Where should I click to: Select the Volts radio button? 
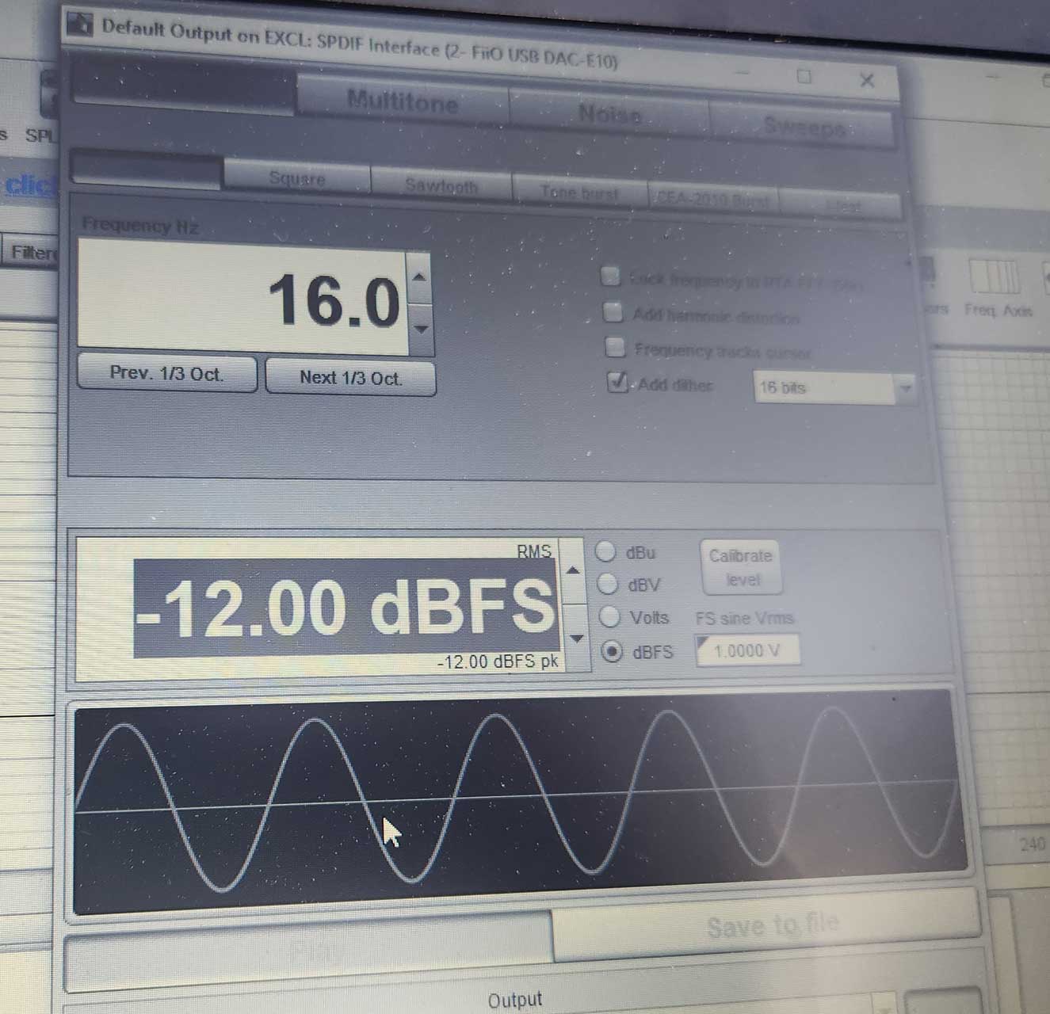(609, 616)
